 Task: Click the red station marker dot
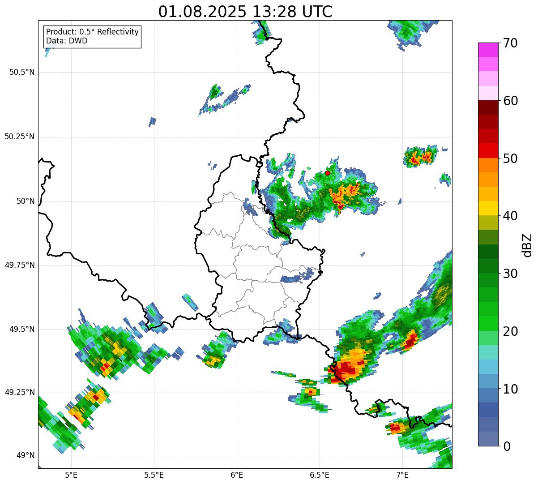[328, 173]
